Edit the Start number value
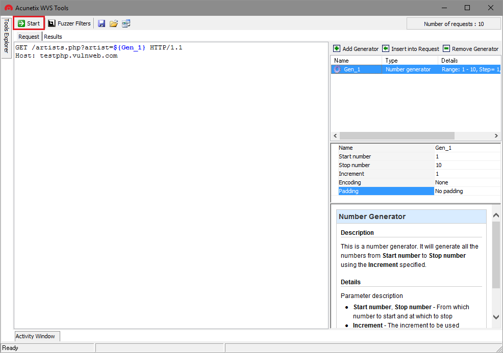503x353 pixels. [467, 156]
